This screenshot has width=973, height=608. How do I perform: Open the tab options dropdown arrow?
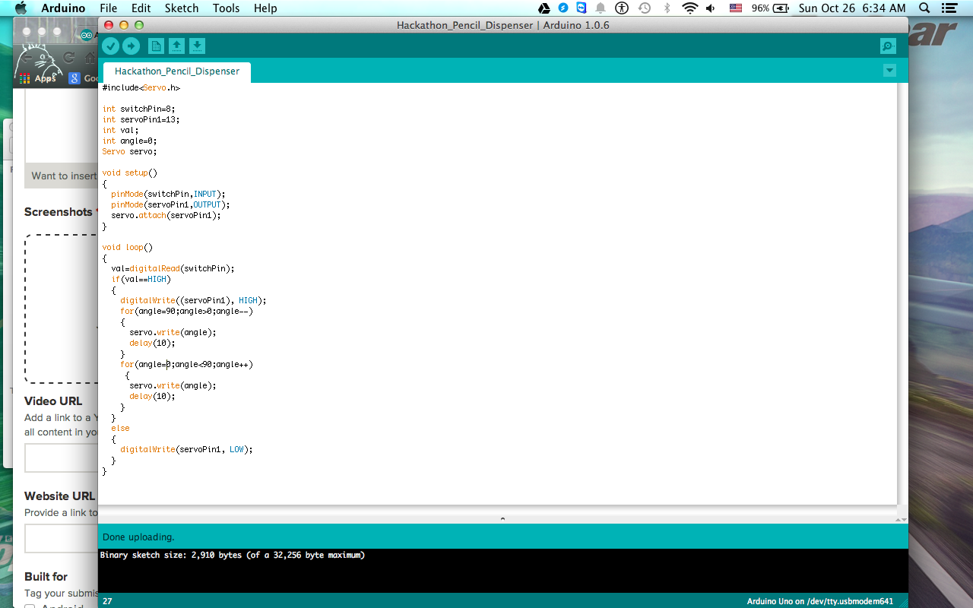(890, 71)
